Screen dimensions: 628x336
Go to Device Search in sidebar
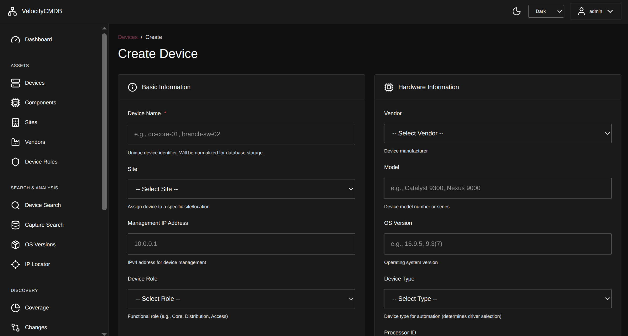pyautogui.click(x=43, y=205)
